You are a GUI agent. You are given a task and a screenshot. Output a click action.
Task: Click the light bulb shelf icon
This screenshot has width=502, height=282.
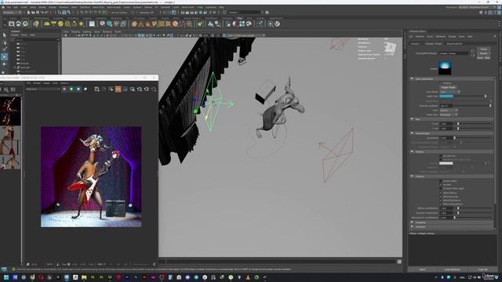click(x=36, y=23)
